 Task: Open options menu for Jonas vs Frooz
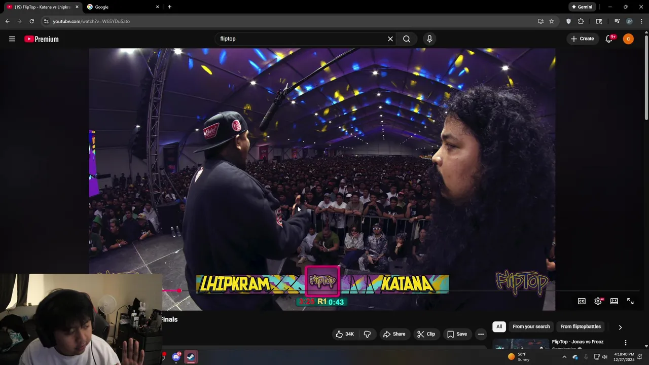pos(626,343)
